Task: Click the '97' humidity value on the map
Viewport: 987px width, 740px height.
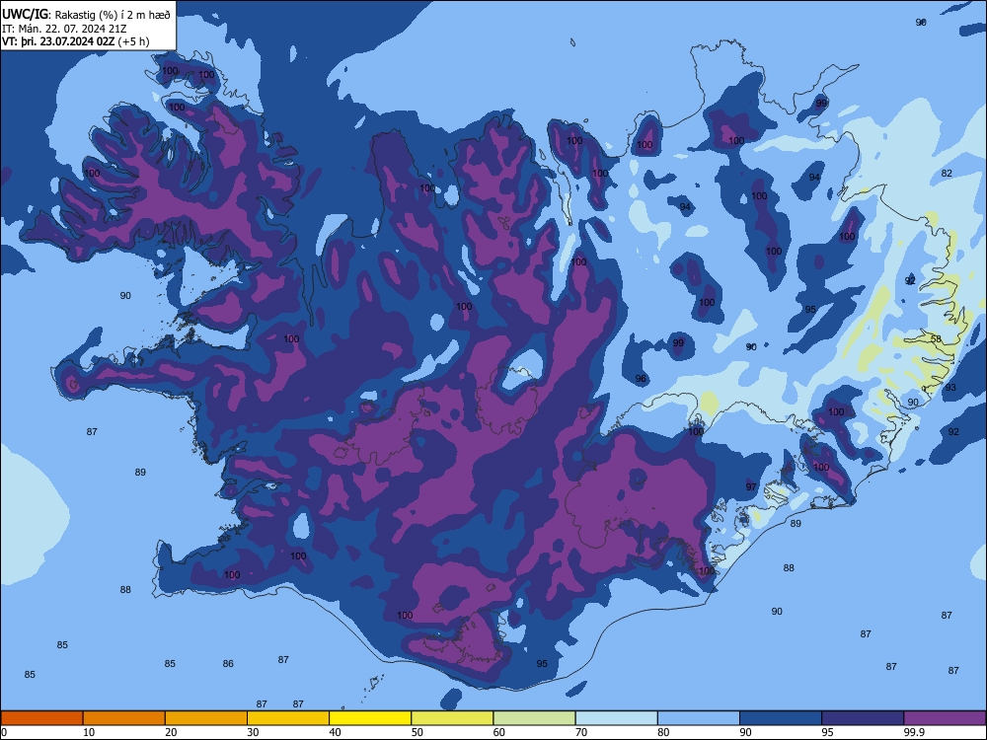Action: [x=751, y=487]
